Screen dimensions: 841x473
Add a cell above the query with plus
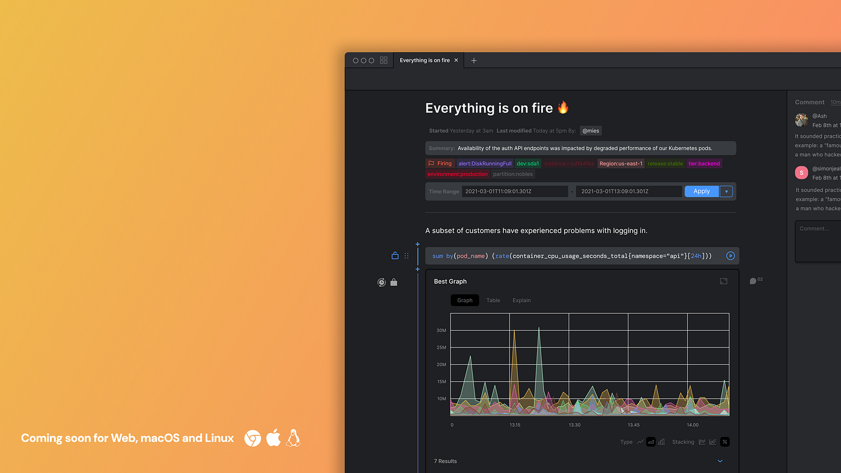[x=417, y=244]
